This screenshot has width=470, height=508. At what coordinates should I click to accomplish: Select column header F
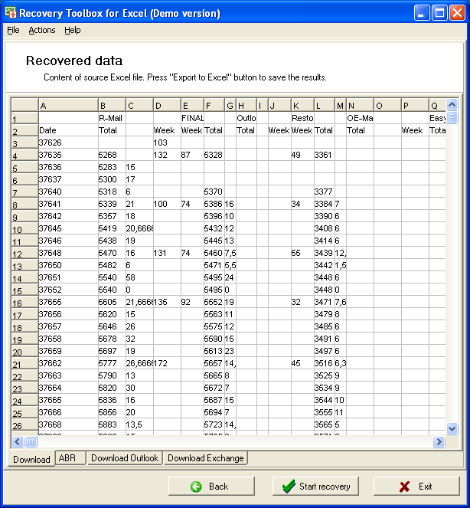pos(214,105)
